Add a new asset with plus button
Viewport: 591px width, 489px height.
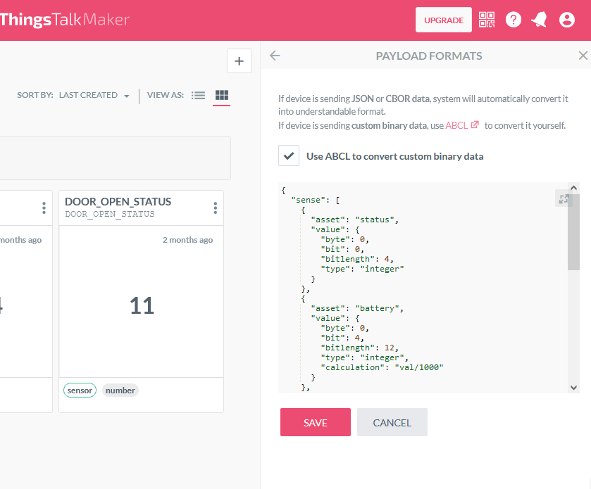[239, 61]
